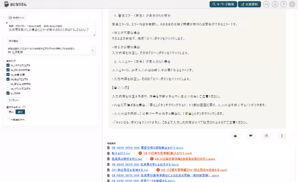
Task: Open キーワード検索 keyword search
Action: [x=223, y=4]
